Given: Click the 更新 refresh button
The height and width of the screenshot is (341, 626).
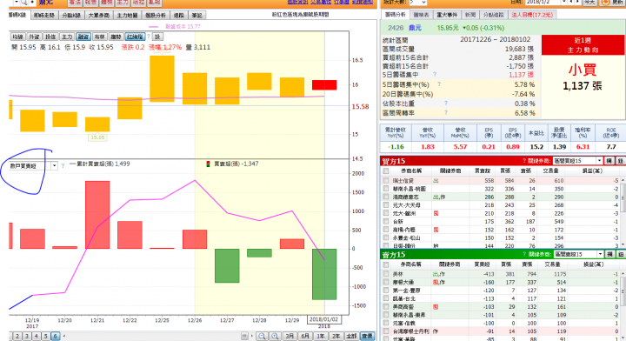Looking at the screenshot, I should [x=613, y=3].
